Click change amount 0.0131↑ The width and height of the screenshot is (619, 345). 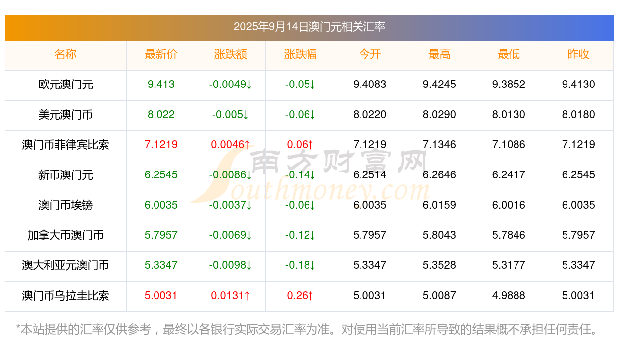(230, 296)
